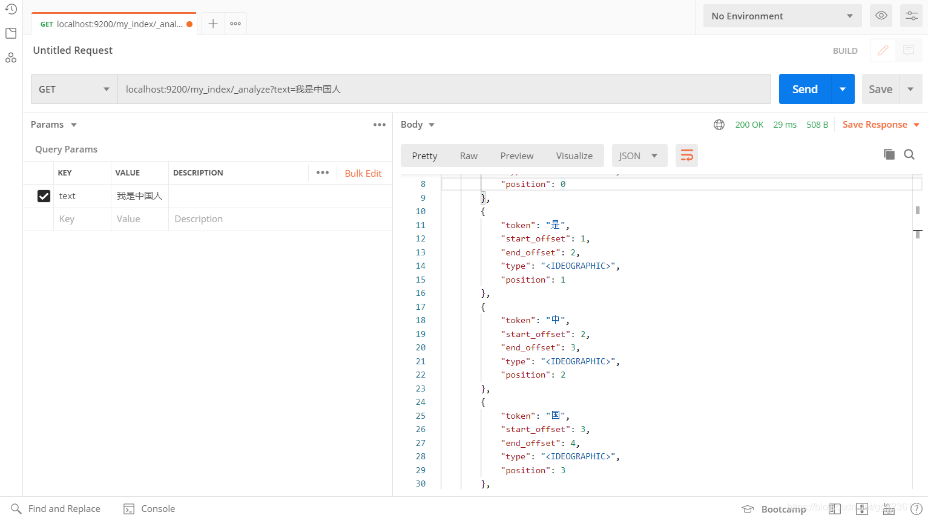Image resolution: width=928 pixels, height=518 pixels.
Task: Open Bootcamp from status bar
Action: tap(774, 509)
